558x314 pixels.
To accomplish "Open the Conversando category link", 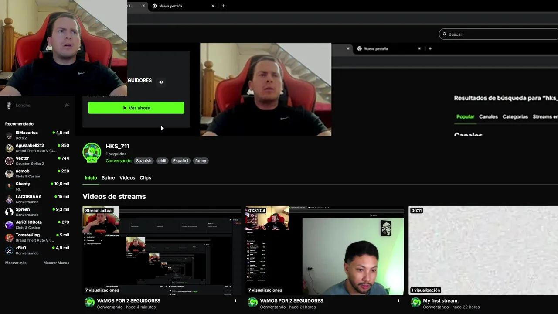I will pos(119,160).
